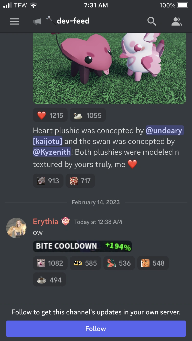
Task: Toggle the swan reaction 1055
Action: (88, 115)
